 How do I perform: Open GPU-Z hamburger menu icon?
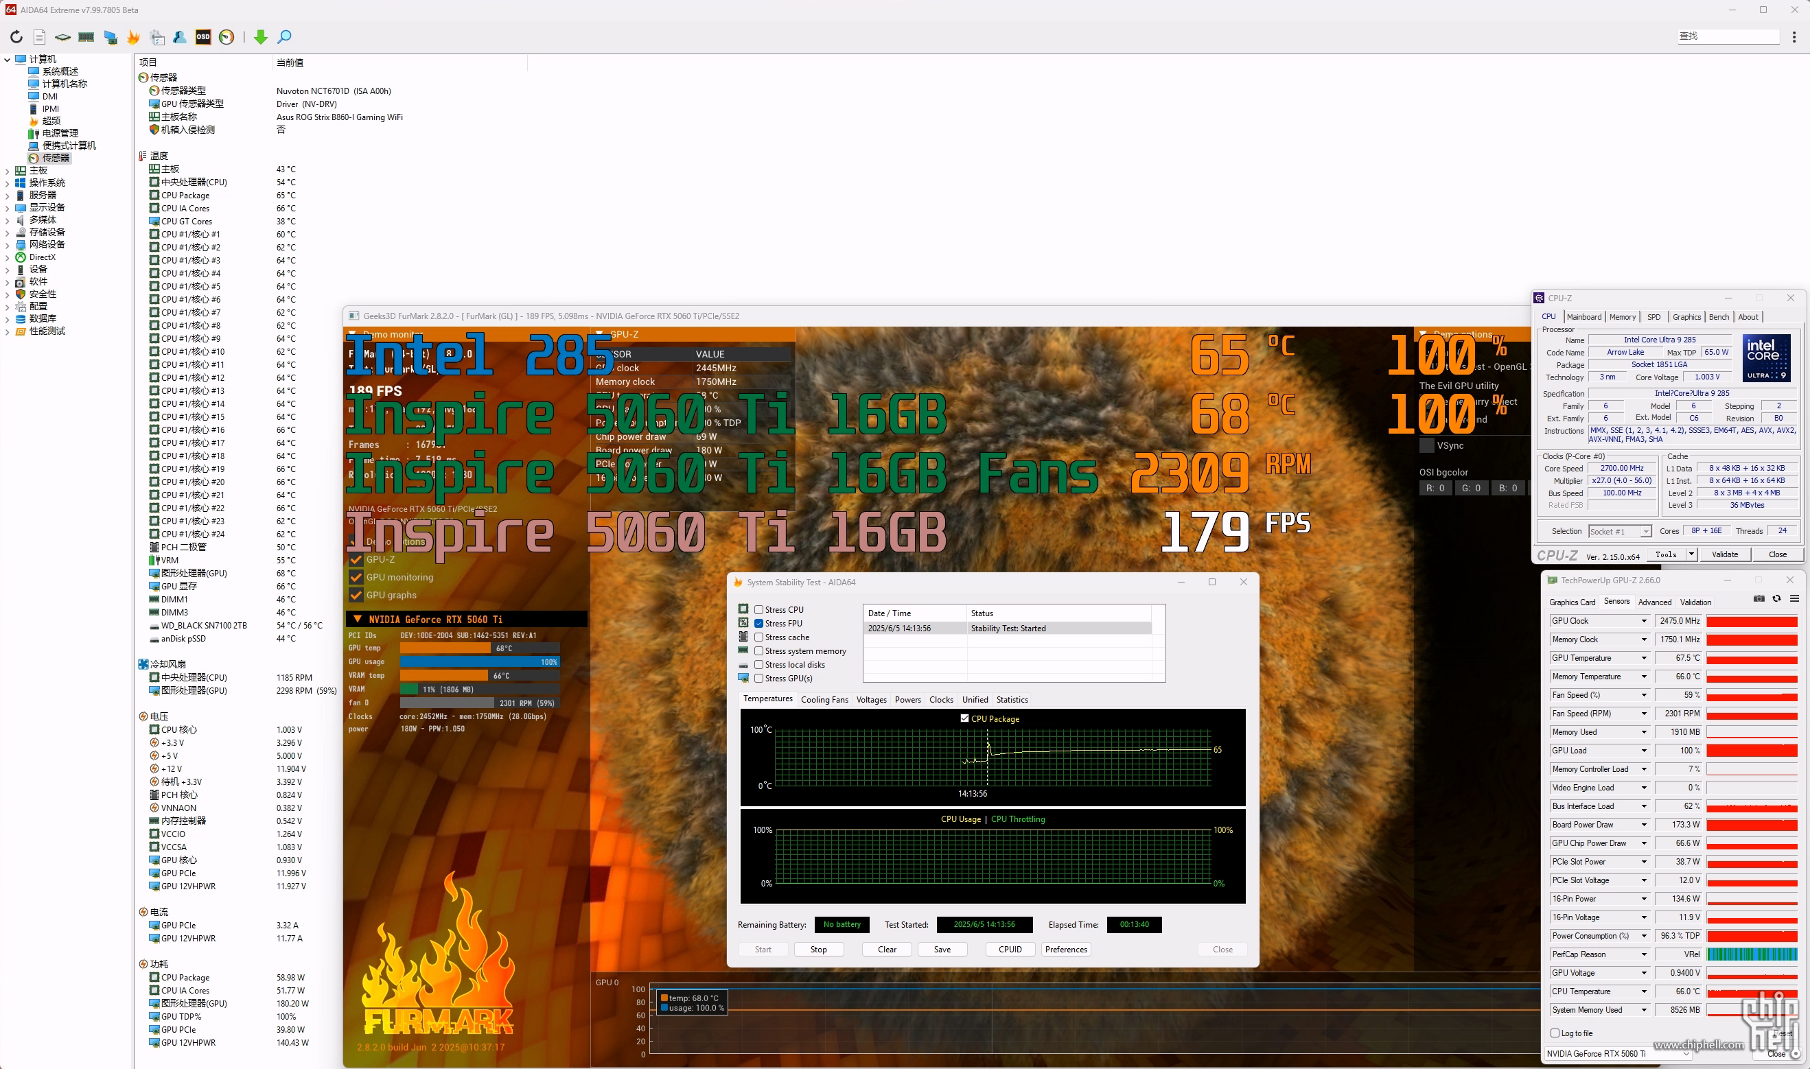click(1795, 598)
